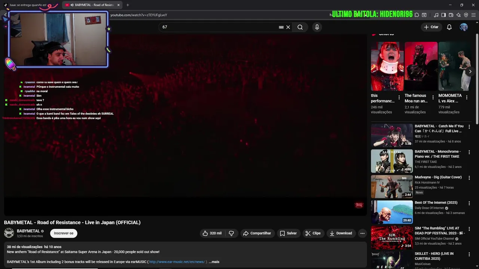Click the Salvar save button
The height and width of the screenshot is (269, 479).
click(288, 233)
